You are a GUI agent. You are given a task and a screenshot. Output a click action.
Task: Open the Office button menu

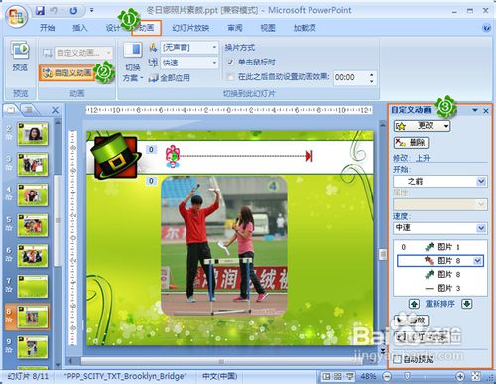18,16
